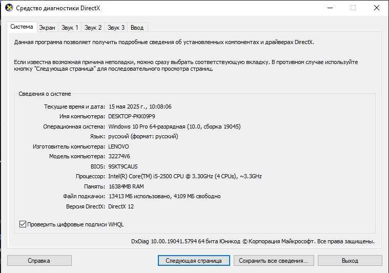Click the Изготовитель компьютера label
The height and width of the screenshot is (273, 389).
coord(69,146)
